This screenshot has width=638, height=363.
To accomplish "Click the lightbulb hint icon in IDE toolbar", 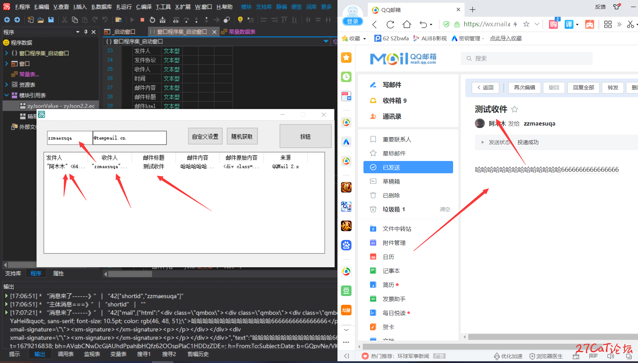I will [x=240, y=20].
